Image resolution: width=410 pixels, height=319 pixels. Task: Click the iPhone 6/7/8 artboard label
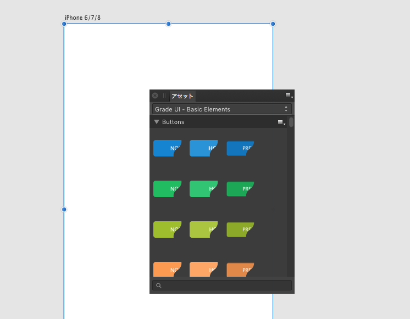82,18
